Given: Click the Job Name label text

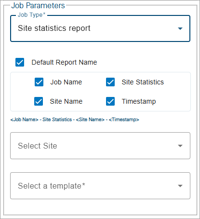Looking at the screenshot, I should click(66, 82).
